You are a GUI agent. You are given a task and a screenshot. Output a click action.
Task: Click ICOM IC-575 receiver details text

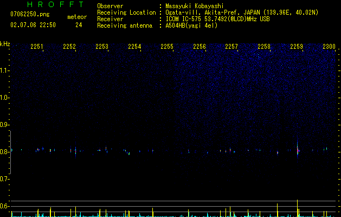(217, 19)
